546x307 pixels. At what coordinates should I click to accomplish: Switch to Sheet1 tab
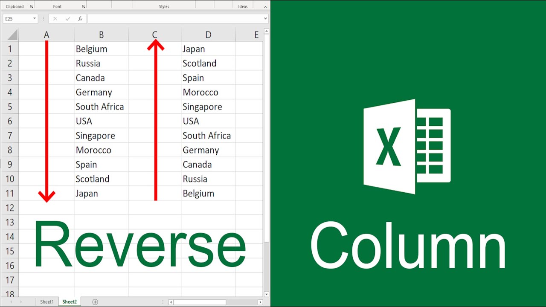(x=47, y=302)
